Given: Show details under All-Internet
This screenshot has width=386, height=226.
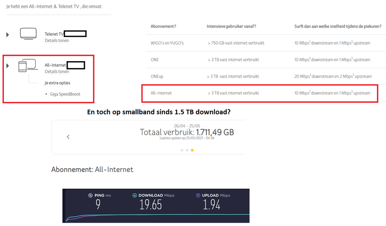Looking at the screenshot, I should (56, 71).
